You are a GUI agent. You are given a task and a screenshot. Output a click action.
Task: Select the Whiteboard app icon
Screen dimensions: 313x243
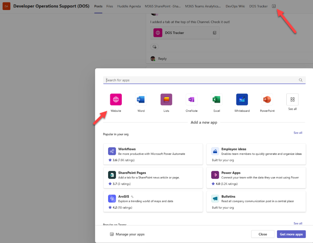pyautogui.click(x=242, y=99)
